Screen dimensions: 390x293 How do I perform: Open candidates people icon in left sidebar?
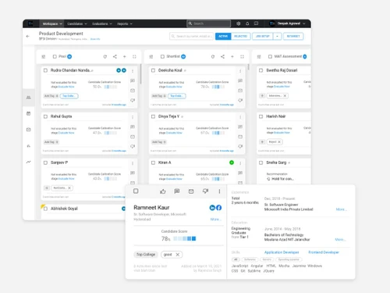point(29,98)
